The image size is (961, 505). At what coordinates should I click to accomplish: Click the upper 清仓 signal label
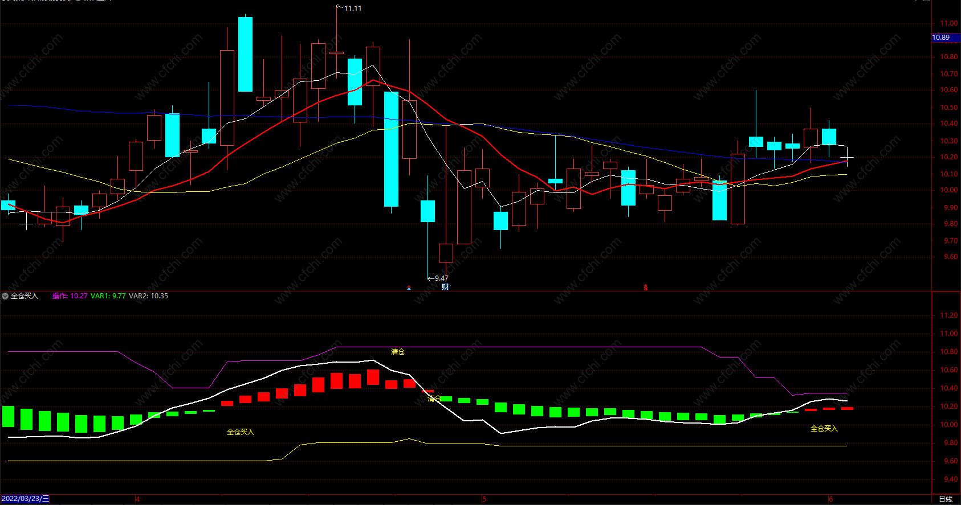398,352
